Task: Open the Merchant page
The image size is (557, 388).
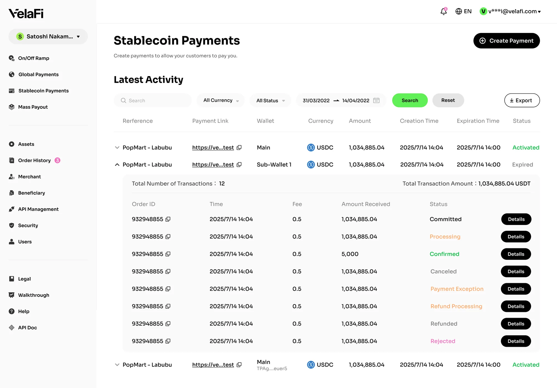Action: click(25, 177)
